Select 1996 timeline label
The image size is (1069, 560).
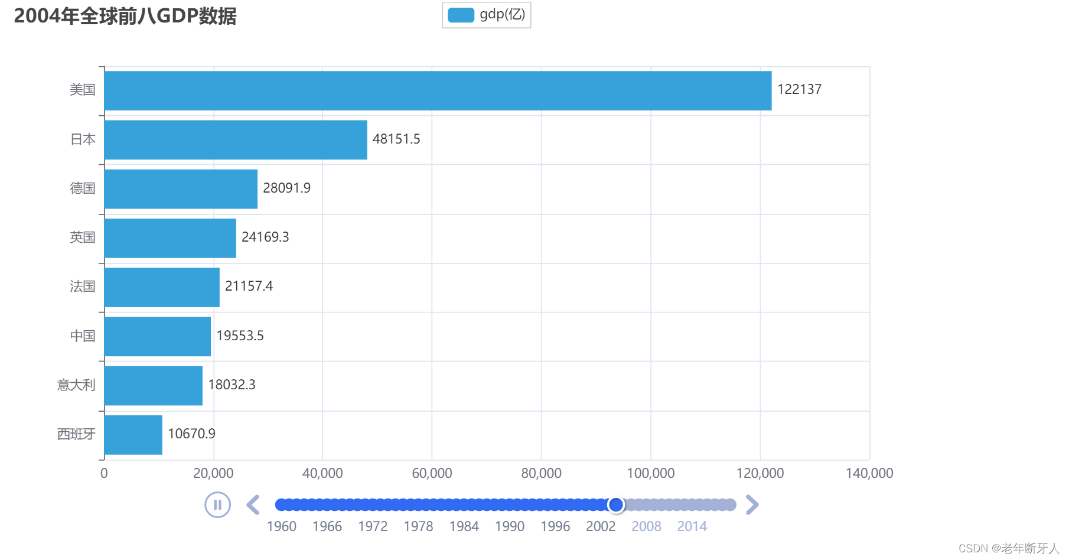click(x=555, y=526)
